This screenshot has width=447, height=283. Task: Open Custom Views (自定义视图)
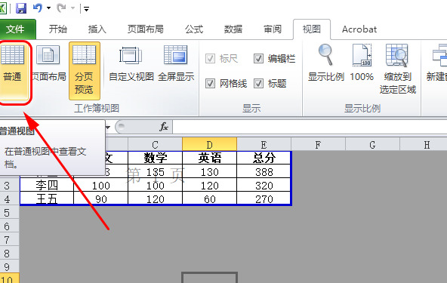(x=131, y=64)
